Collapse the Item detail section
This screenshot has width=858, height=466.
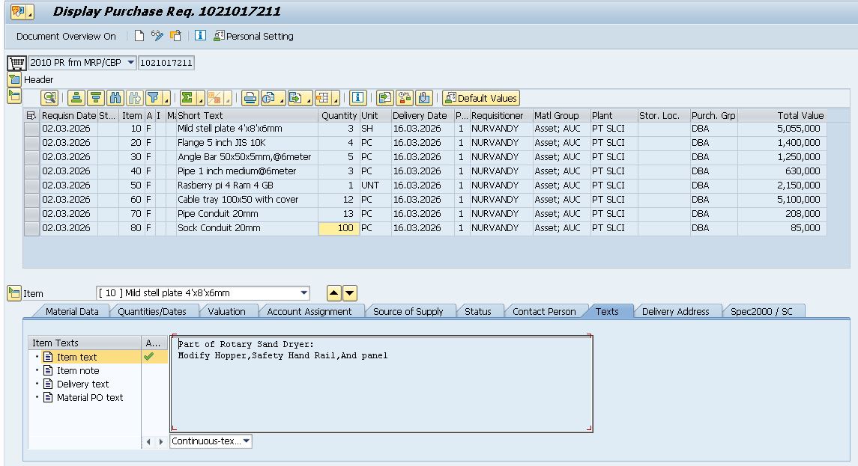tap(14, 293)
